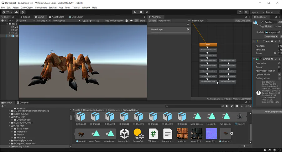
Task: Open the File menu
Action: (3, 8)
